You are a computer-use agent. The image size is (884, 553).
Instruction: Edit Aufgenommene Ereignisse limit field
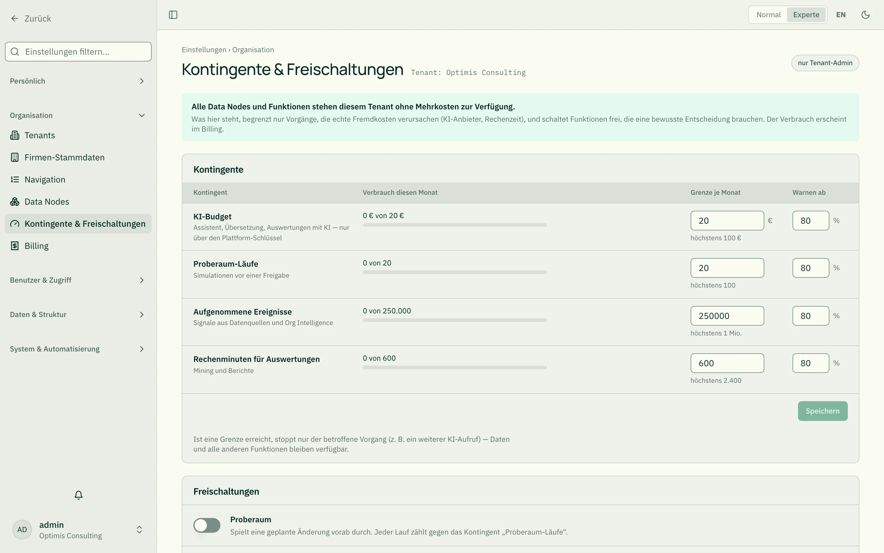click(x=727, y=316)
